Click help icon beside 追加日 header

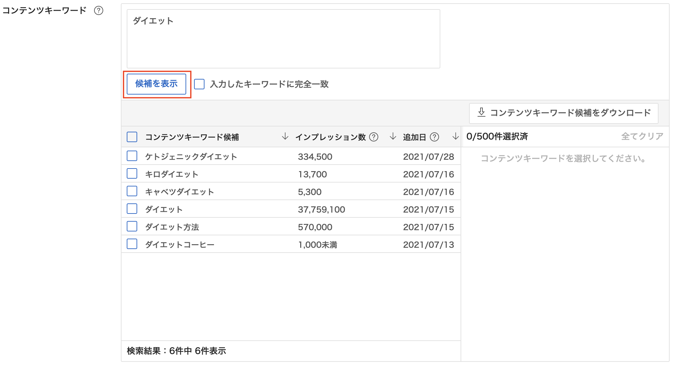click(434, 137)
